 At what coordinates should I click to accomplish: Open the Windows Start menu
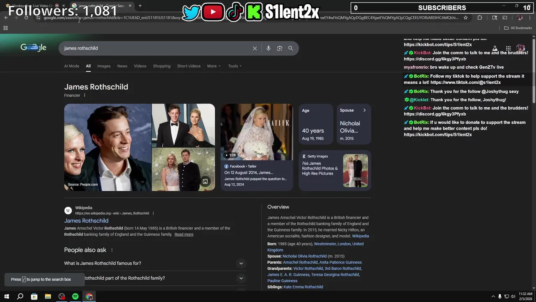click(x=6, y=297)
